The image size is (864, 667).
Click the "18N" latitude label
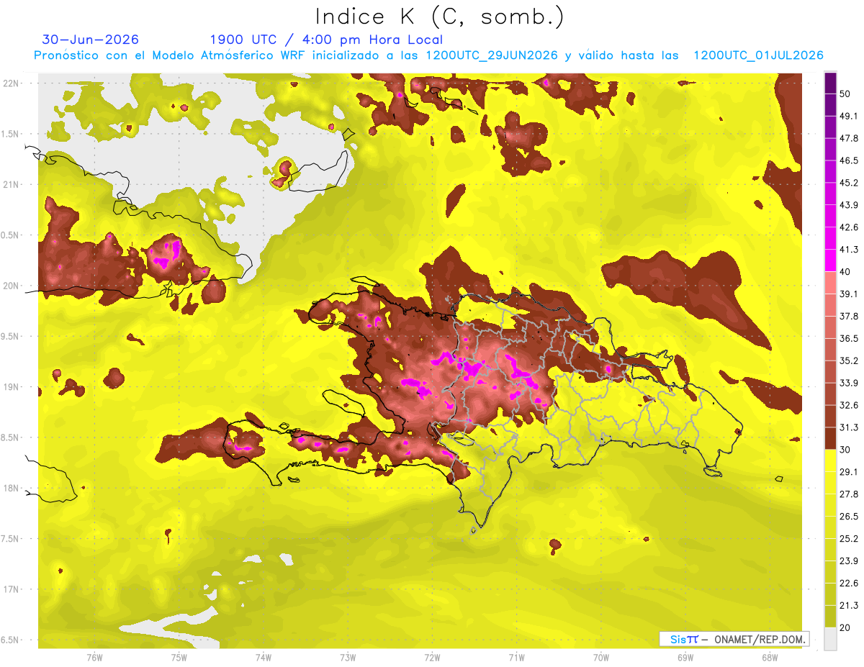[11, 489]
